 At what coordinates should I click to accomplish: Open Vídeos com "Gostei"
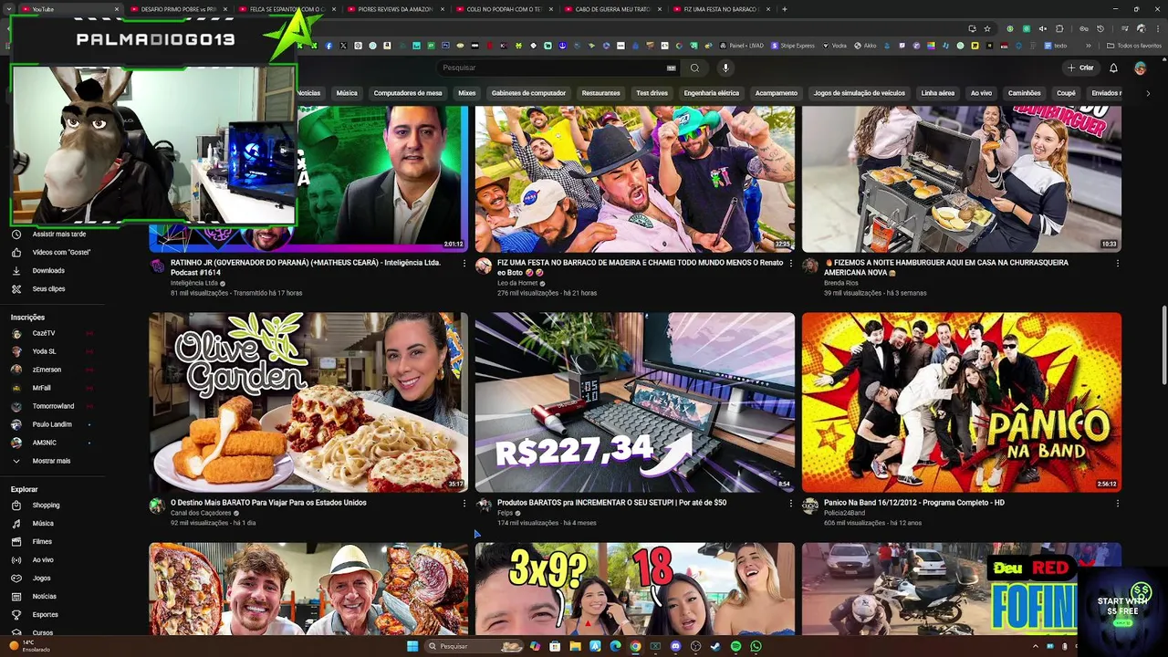point(61,253)
